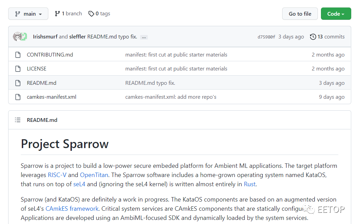Click the branch icon next to 1 branch
The image size is (356, 224).
pos(58,14)
